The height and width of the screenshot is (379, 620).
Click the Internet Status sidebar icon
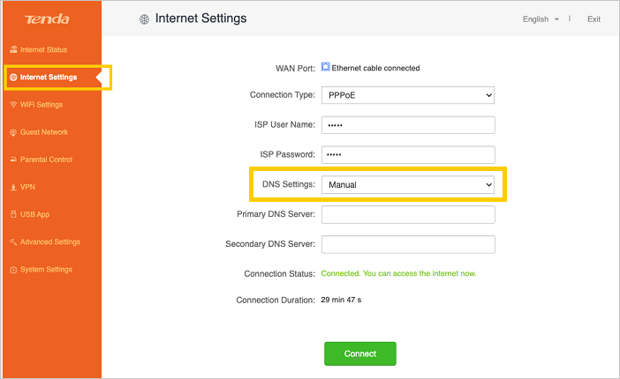13,49
